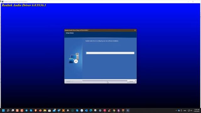Cancel the Realtek Audio Driver setup

[x=131, y=81]
